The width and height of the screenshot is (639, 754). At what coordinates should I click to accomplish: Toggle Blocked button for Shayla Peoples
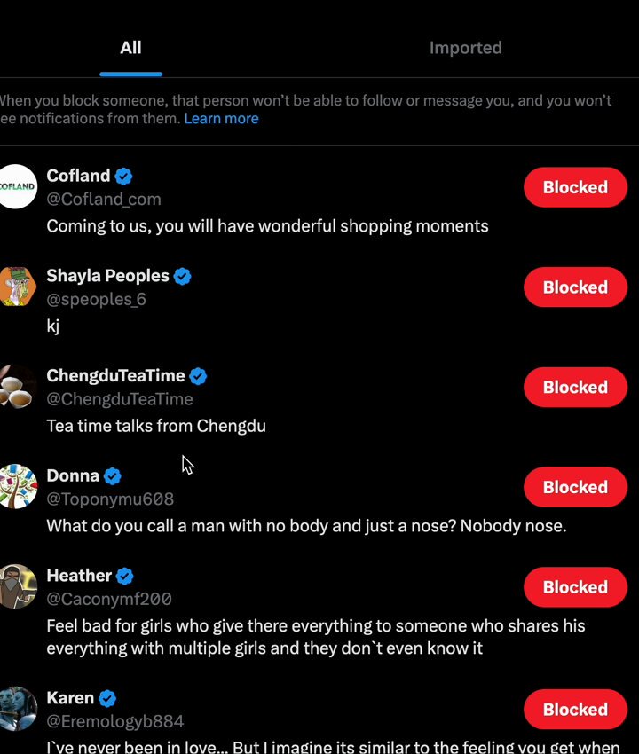575,287
